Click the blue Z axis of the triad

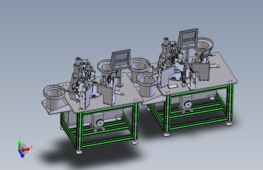pyautogui.click(x=21, y=154)
